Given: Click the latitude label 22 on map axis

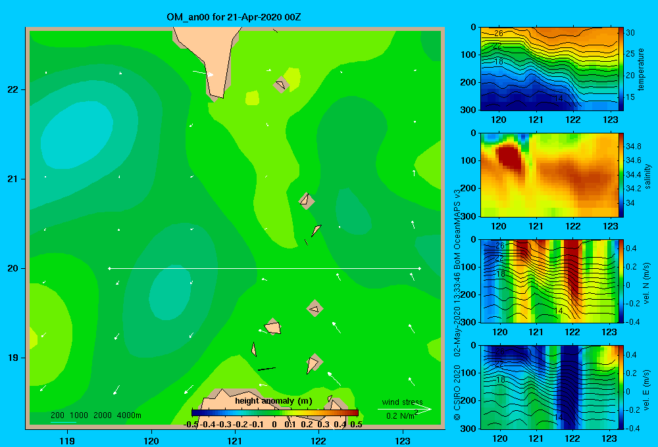Looking at the screenshot, I should point(13,90).
